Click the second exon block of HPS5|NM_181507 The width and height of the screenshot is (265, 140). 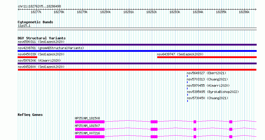pyautogui.click(x=154, y=129)
